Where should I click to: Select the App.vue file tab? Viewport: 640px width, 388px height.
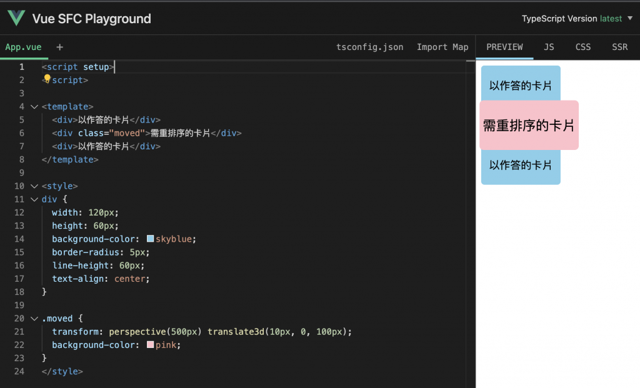pos(23,47)
